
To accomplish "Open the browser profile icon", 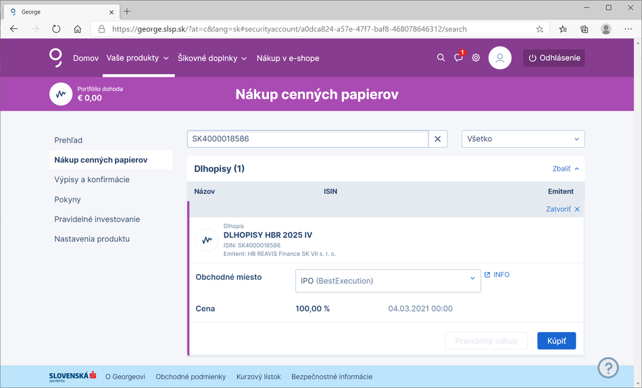I will click(x=606, y=29).
